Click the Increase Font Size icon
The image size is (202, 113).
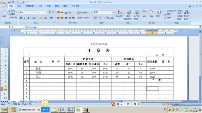coord(50,13)
